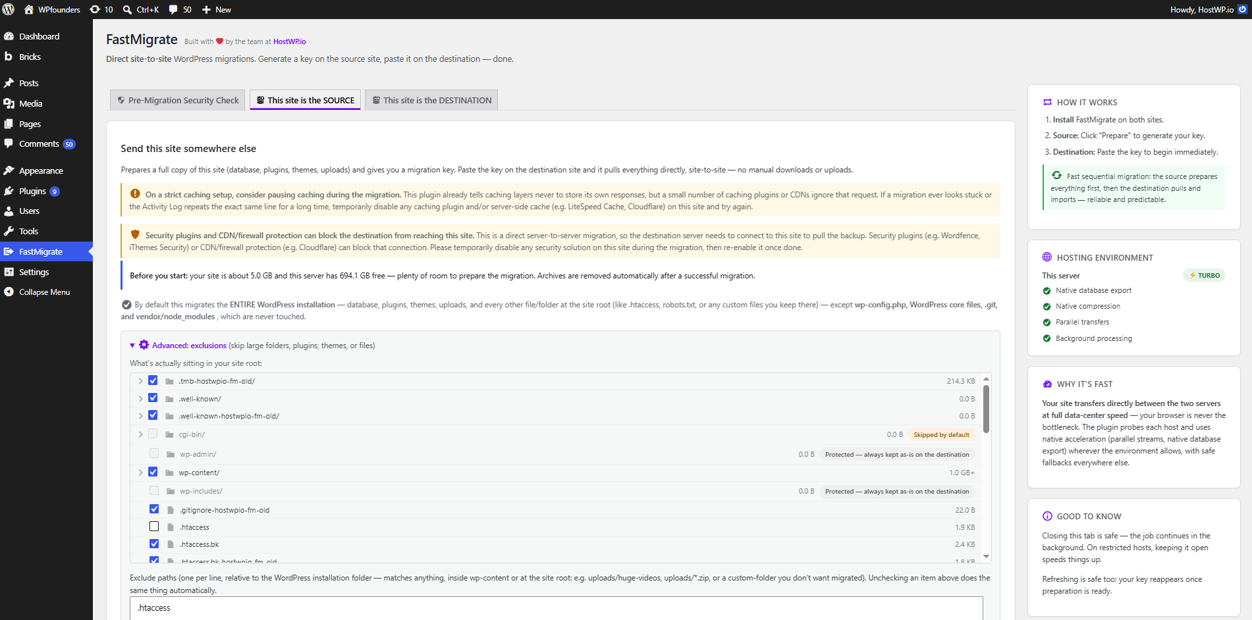Viewport: 1252px width, 620px height.
Task: Collapse Advanced: exclusions section
Action: (x=132, y=346)
